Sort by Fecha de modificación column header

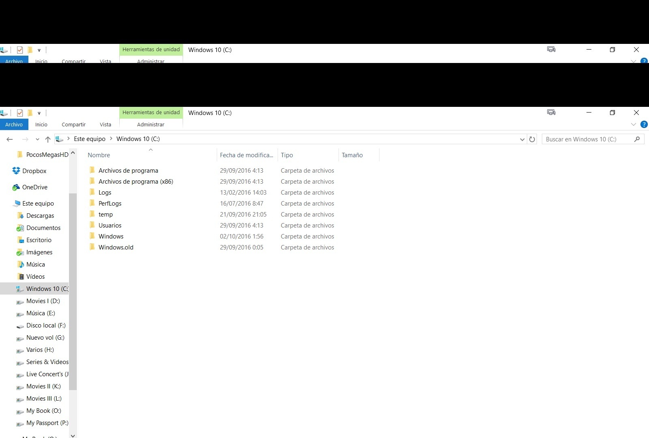point(247,155)
